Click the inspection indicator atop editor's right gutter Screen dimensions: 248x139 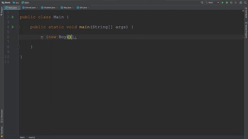[243, 11]
